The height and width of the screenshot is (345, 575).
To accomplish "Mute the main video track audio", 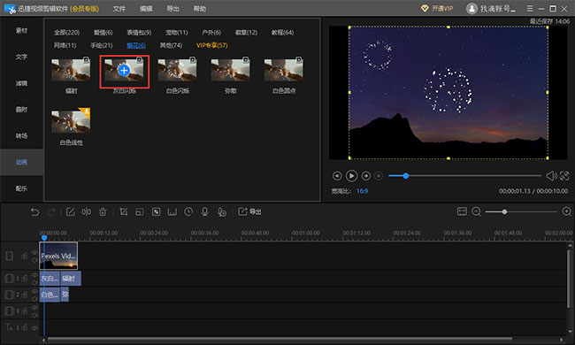I will pos(34,260).
